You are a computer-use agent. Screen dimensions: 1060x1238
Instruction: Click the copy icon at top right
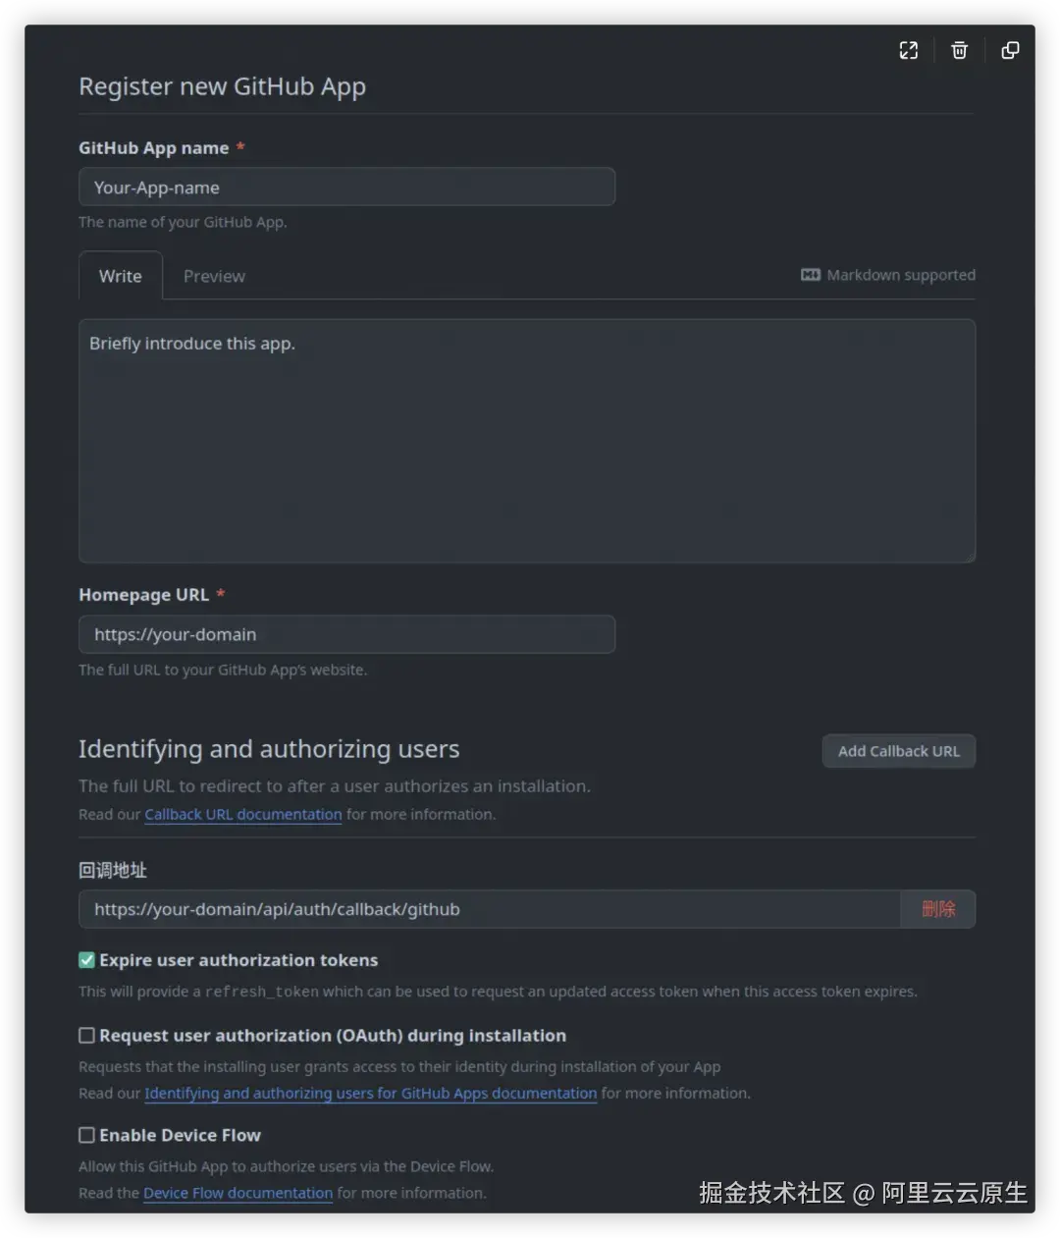pyautogui.click(x=1010, y=51)
